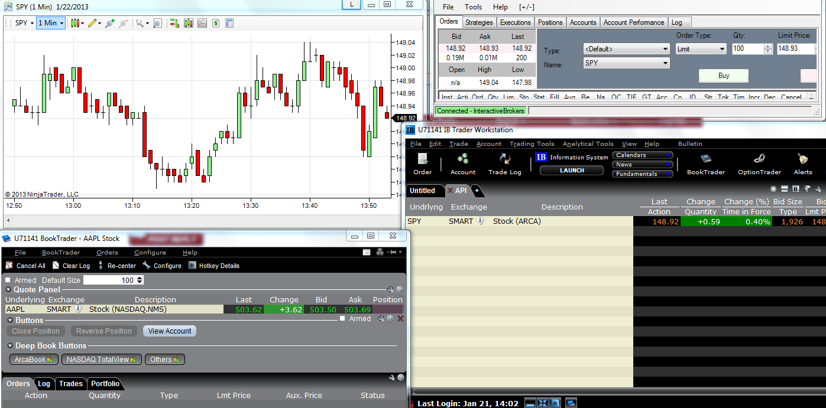Click the filter funnel icon in TWS
The width and height of the screenshot is (826, 408).
(807, 189)
